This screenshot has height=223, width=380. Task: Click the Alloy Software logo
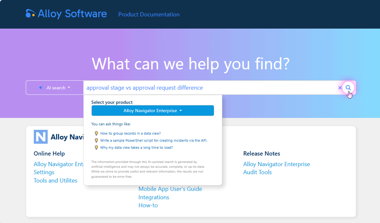coord(66,14)
